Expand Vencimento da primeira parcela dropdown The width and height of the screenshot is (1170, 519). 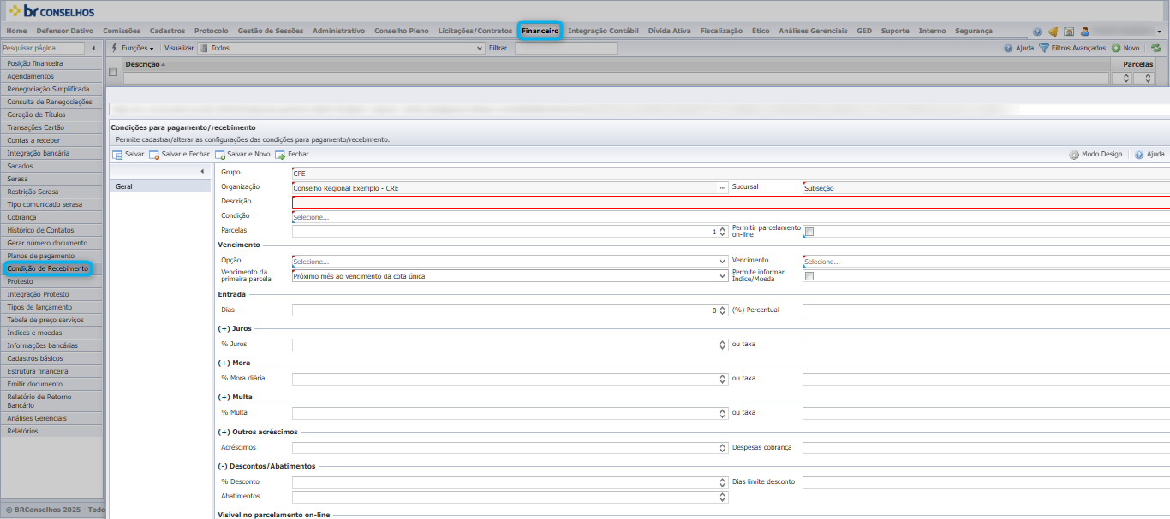coord(510,276)
